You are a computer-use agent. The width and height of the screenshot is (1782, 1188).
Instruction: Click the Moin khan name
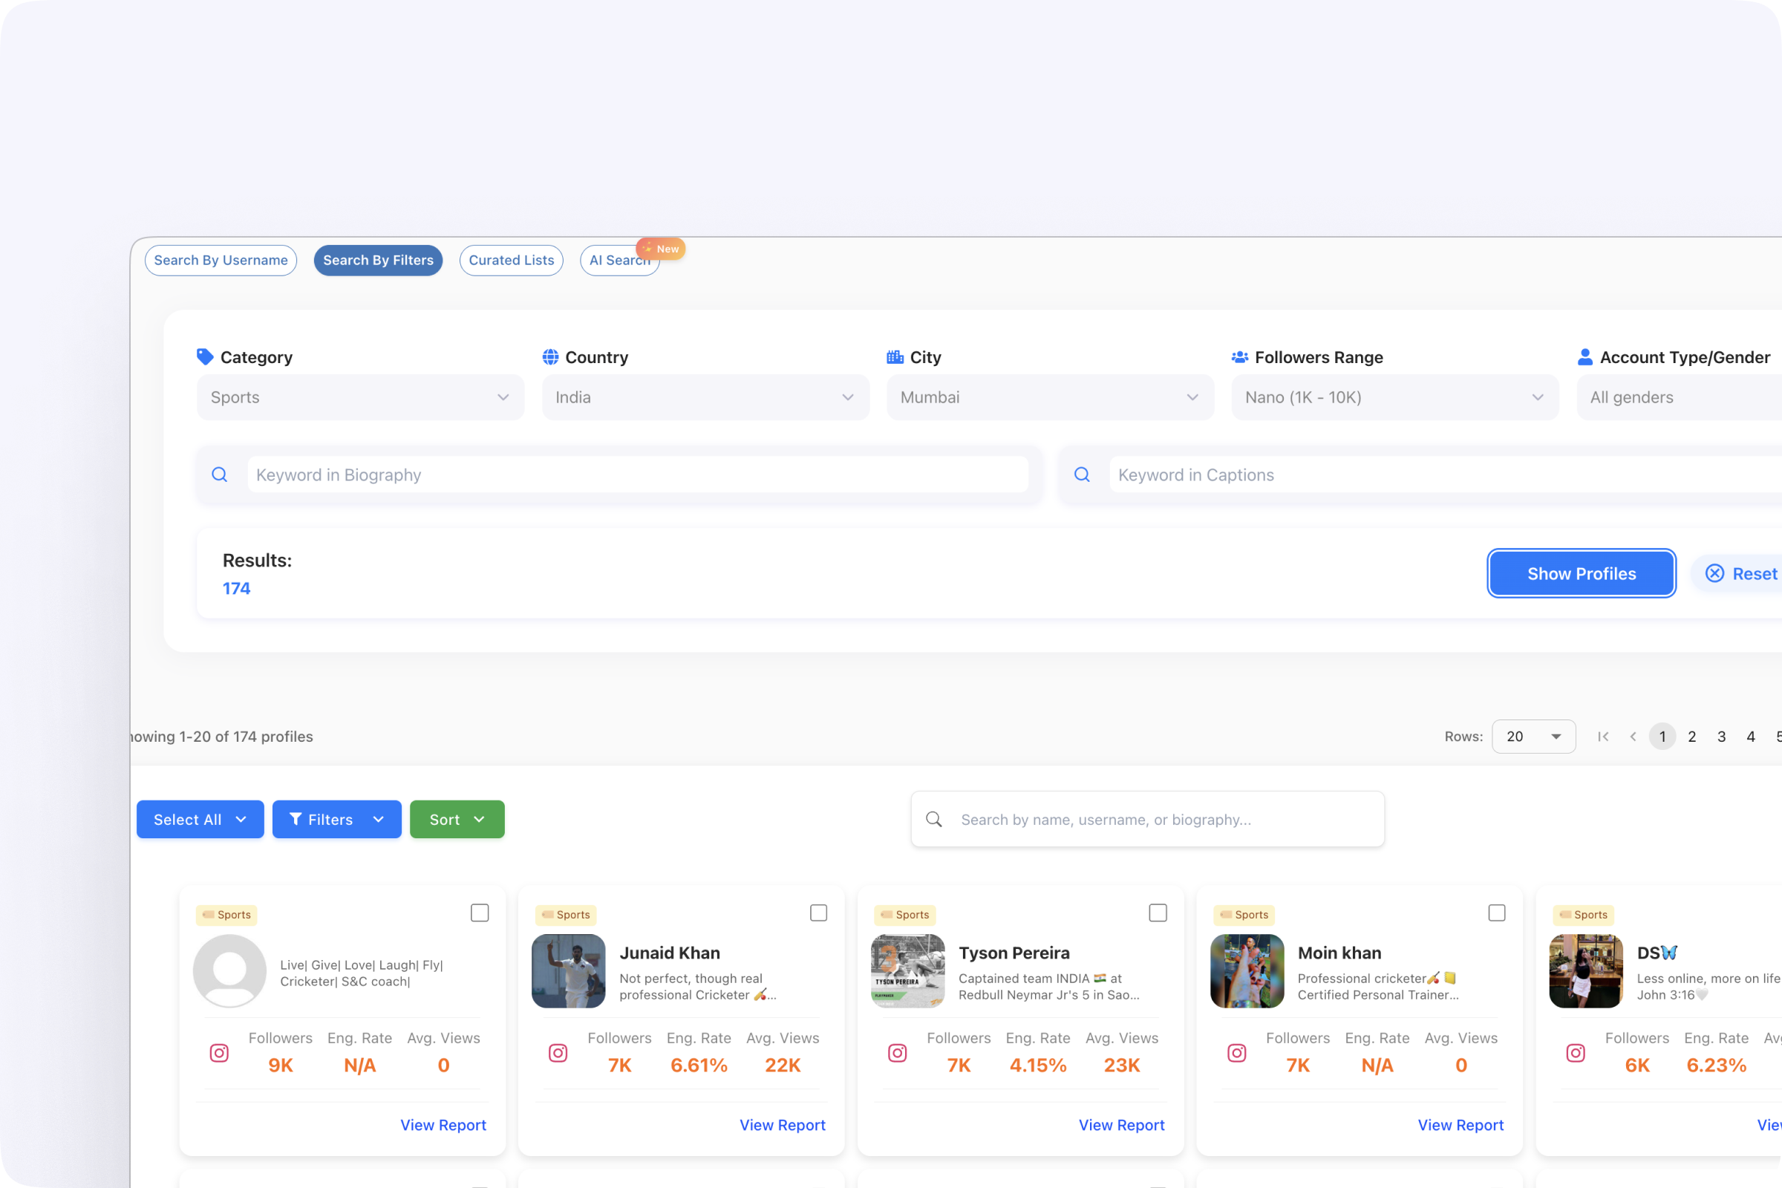(1339, 953)
